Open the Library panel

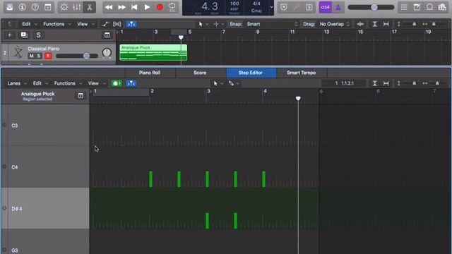point(9,7)
